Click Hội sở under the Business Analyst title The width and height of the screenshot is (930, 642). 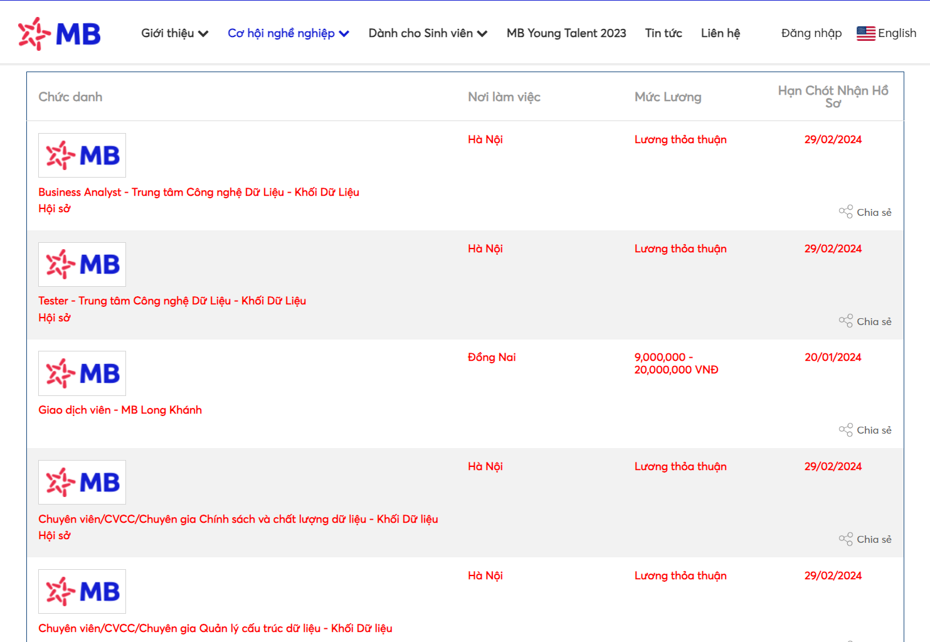pos(55,208)
